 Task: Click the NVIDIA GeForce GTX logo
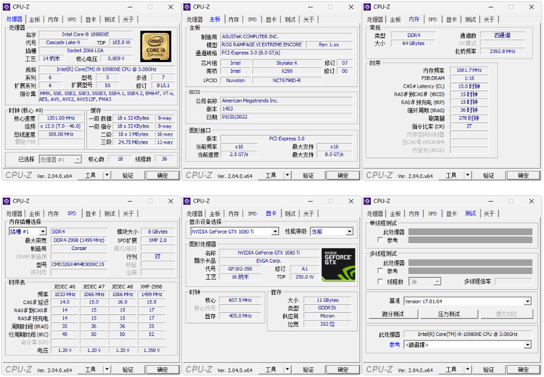tap(338, 264)
